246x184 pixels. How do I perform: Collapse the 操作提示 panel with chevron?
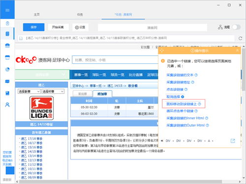(x=237, y=51)
